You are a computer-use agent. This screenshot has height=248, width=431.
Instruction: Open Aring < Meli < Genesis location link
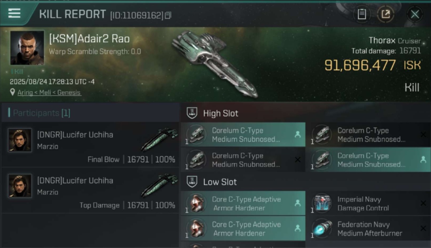point(49,93)
